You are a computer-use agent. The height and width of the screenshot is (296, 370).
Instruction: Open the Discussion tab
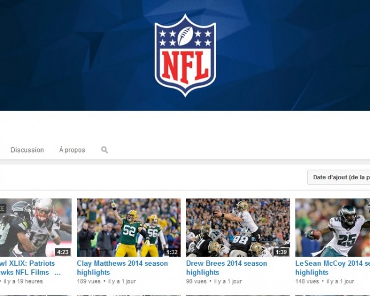tap(27, 150)
